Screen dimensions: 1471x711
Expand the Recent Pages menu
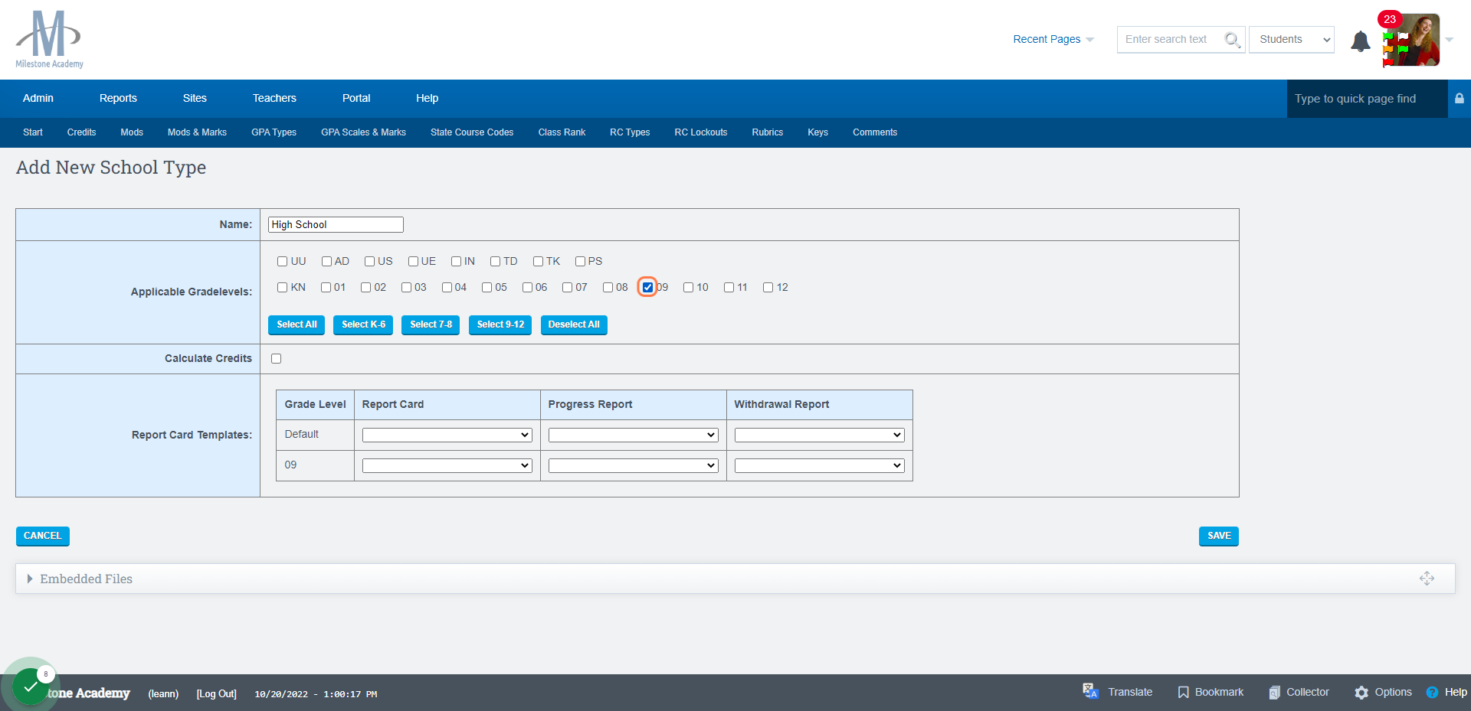(1053, 39)
